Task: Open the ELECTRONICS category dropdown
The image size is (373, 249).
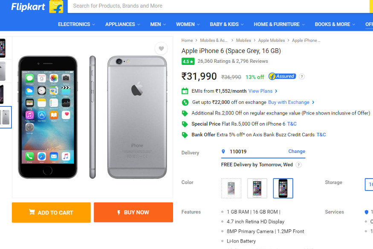Action: pyautogui.click(x=76, y=24)
